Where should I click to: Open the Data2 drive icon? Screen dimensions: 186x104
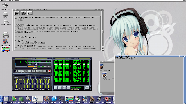(x=6, y=34)
